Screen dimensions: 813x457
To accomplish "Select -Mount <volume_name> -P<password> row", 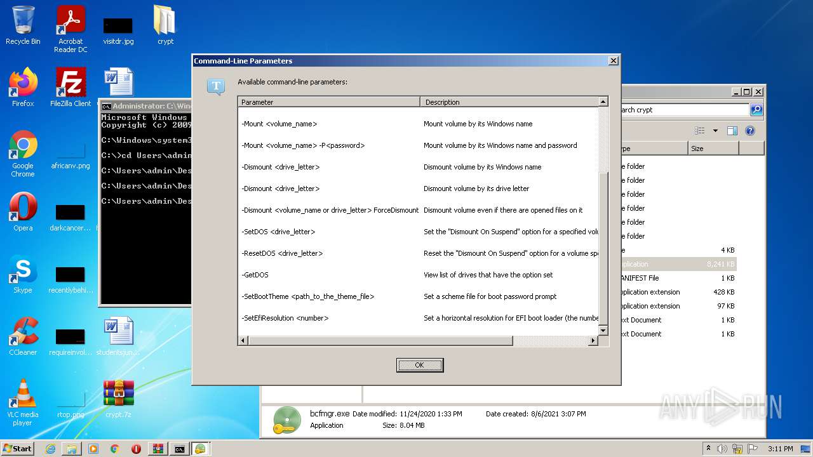I will (419, 145).
